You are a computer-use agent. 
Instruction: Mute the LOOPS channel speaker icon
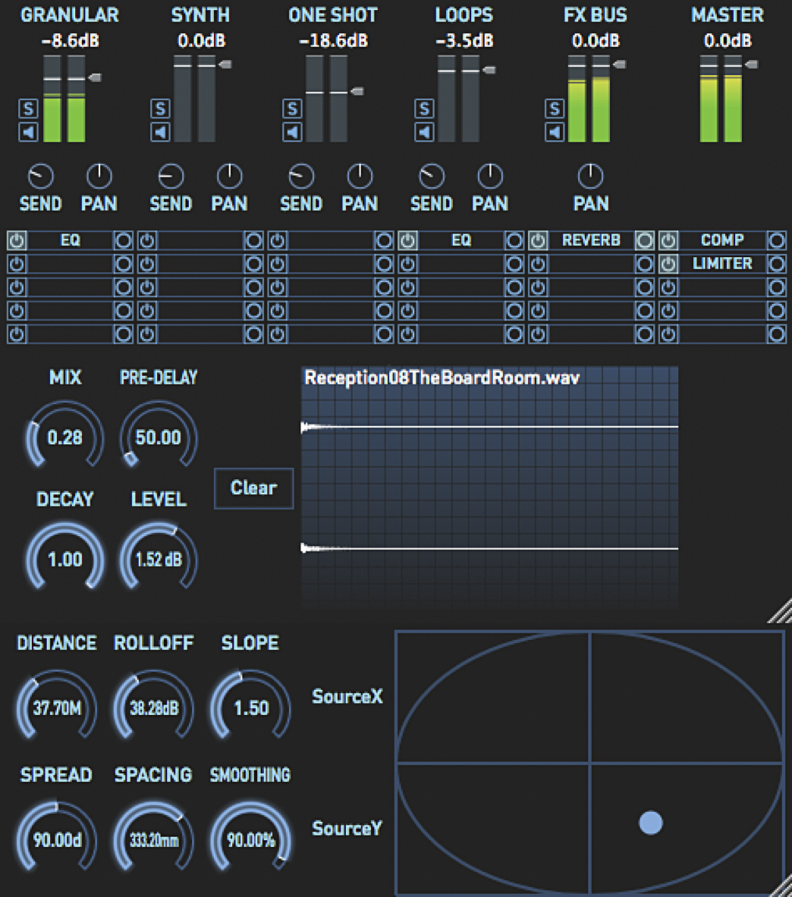point(424,132)
